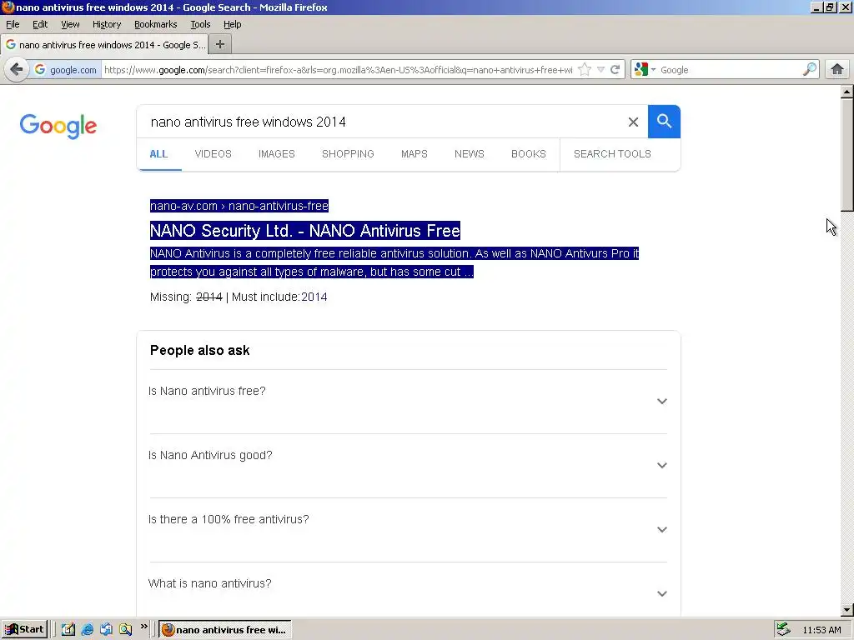Screen dimensions: 854x640
Task: Click the system tray network icon
Action: tap(784, 630)
